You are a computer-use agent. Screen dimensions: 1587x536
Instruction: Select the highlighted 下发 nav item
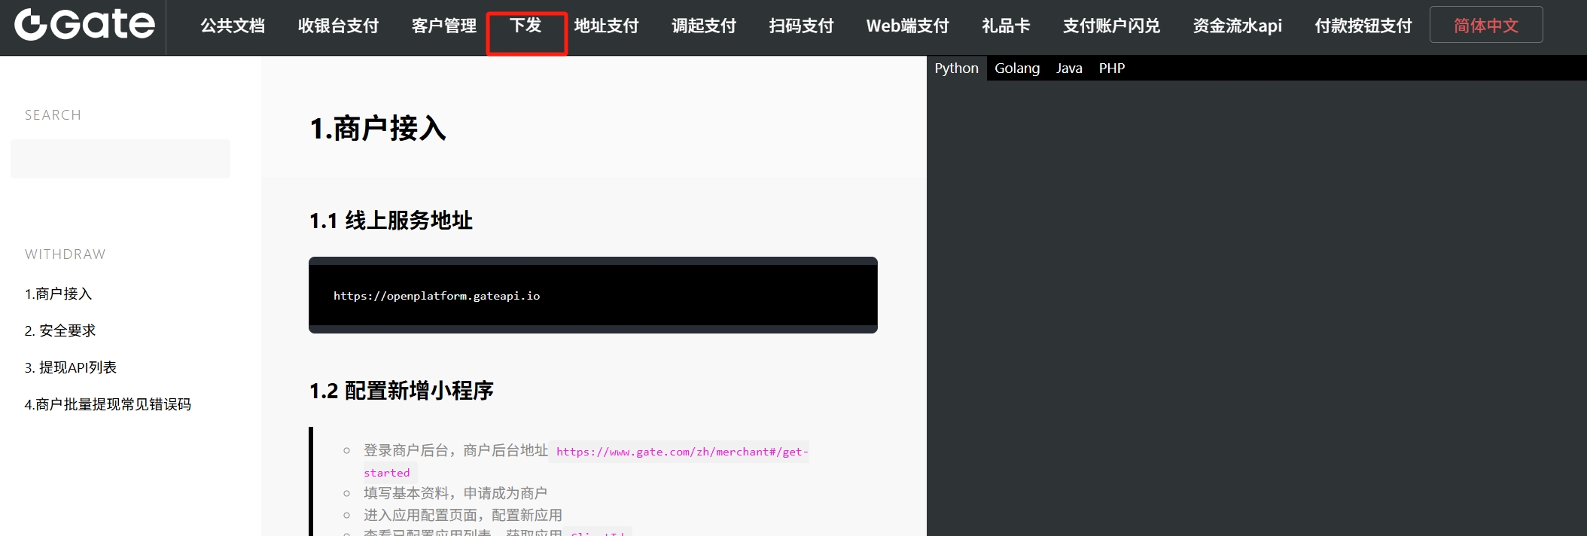click(x=525, y=26)
